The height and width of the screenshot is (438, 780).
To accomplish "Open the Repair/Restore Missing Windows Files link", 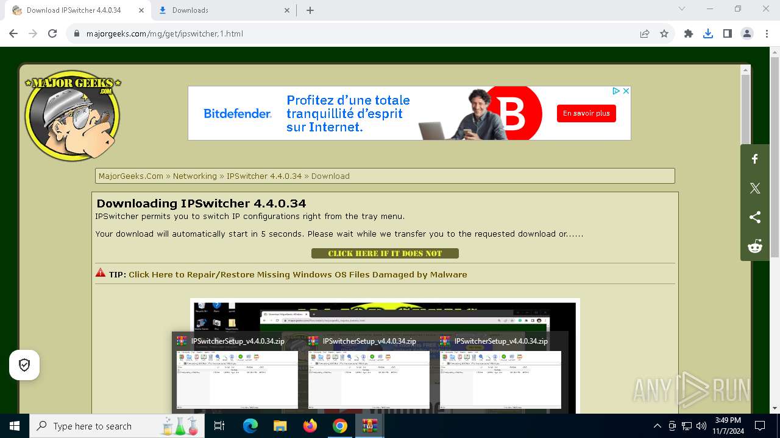I will [298, 274].
